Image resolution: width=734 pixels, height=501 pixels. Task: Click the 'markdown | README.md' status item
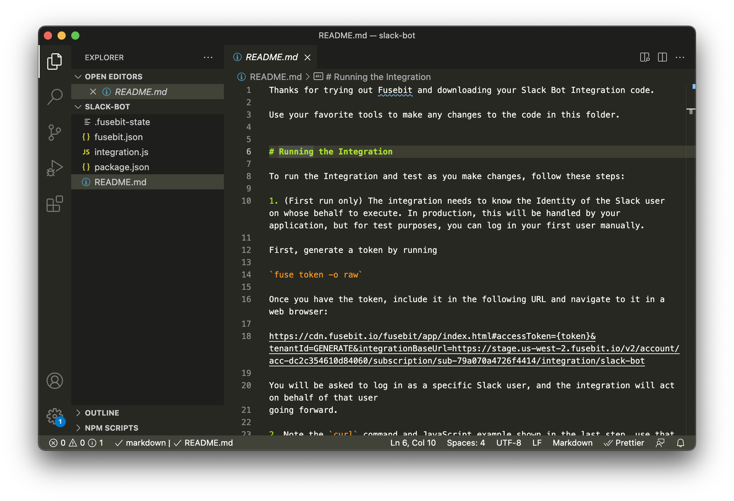[174, 443]
